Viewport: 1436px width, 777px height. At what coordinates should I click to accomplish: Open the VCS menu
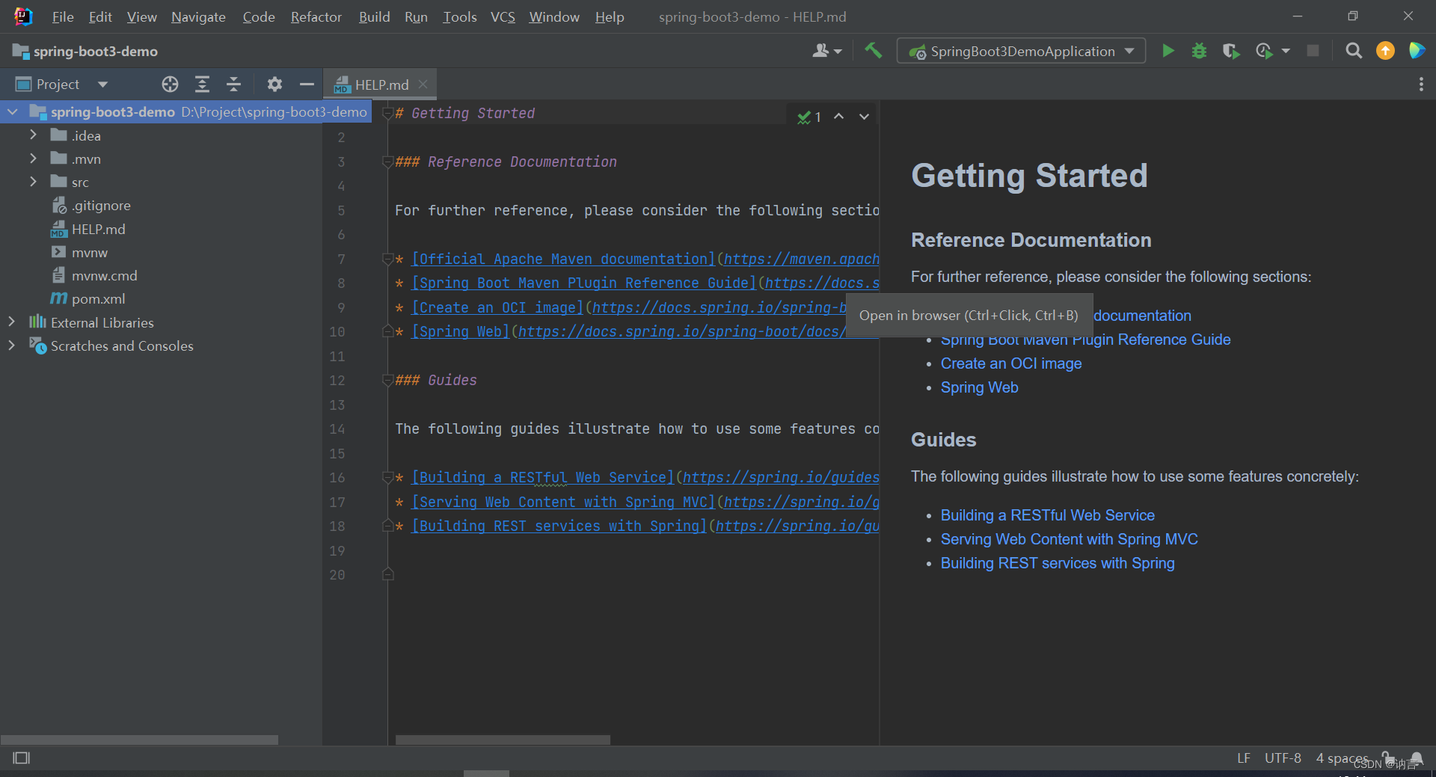pyautogui.click(x=503, y=16)
